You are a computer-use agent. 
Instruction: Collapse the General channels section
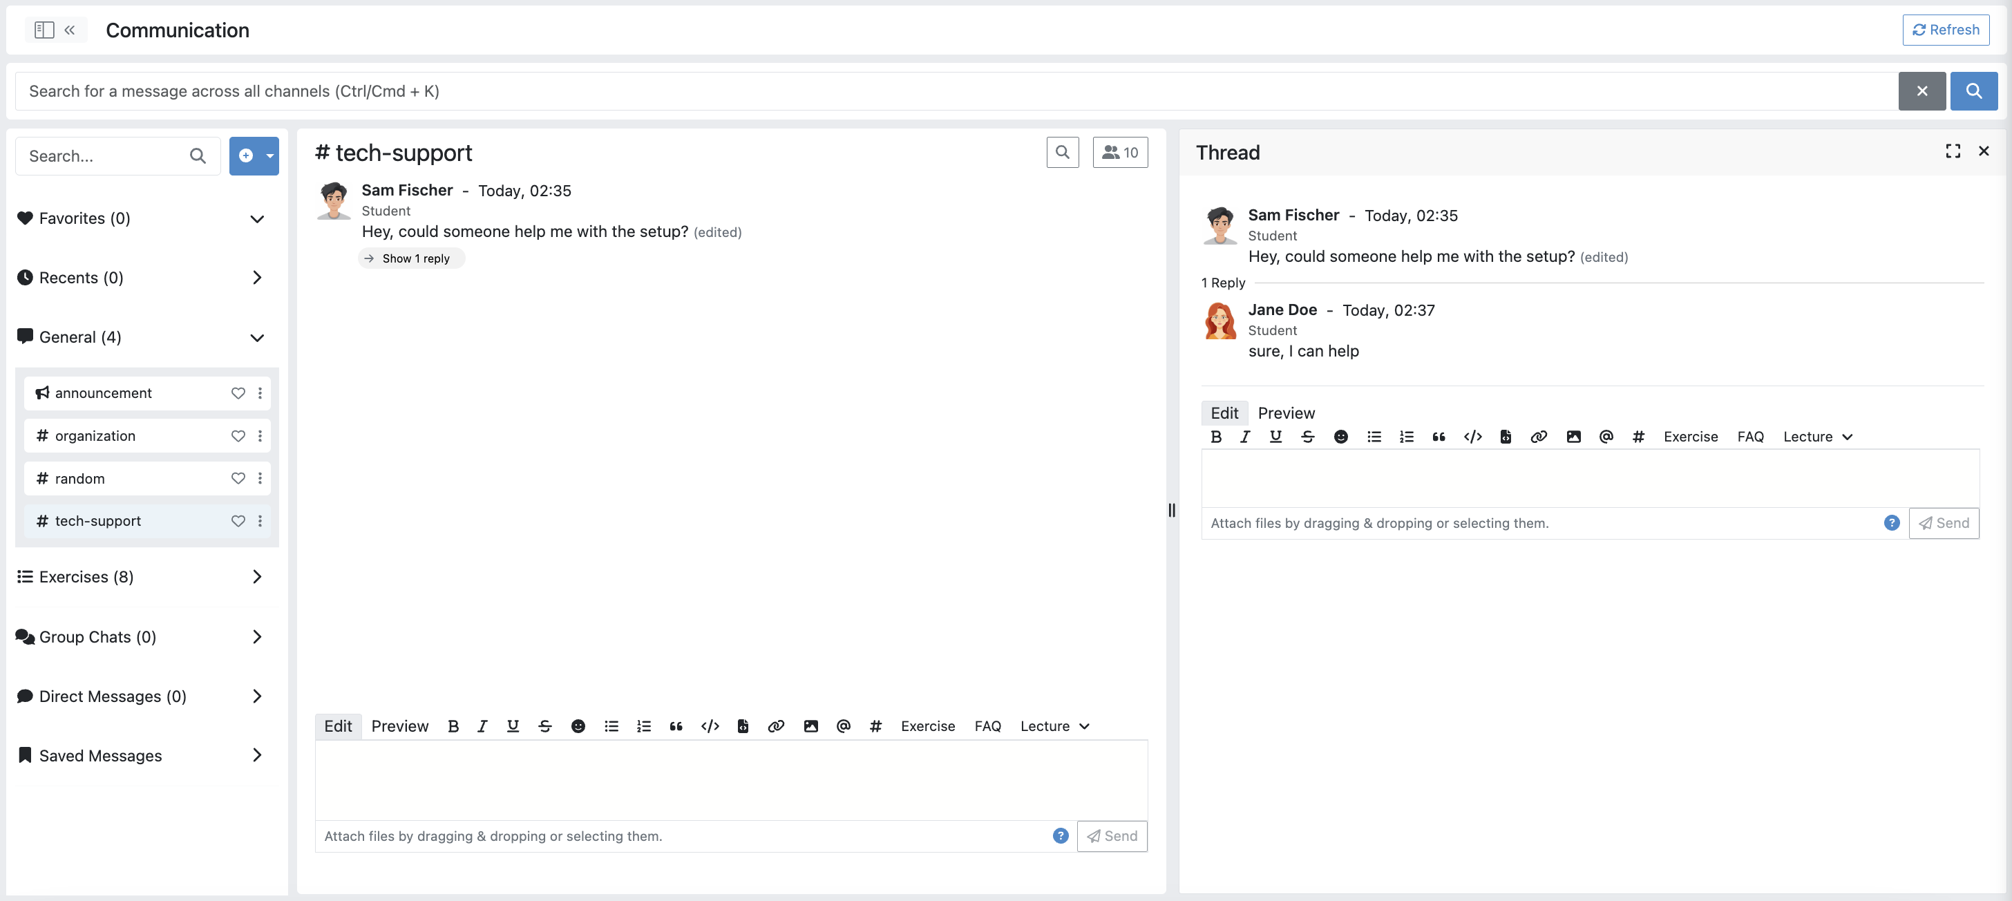point(256,337)
